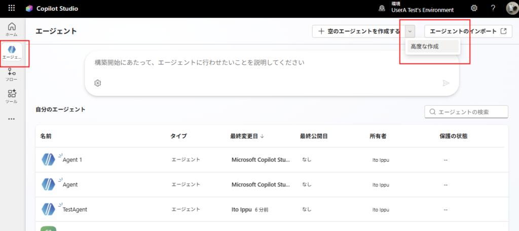The width and height of the screenshot is (519, 231).
Task: Click the Copilot Studio logo
Action: tap(29, 9)
